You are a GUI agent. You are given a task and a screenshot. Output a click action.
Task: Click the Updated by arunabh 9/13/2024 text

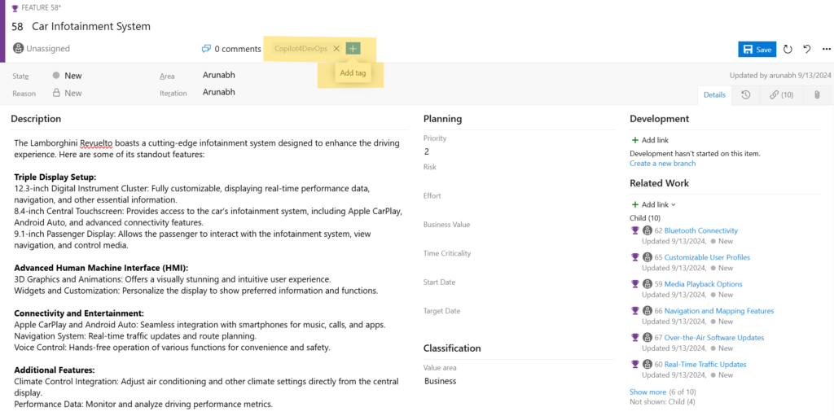point(780,76)
